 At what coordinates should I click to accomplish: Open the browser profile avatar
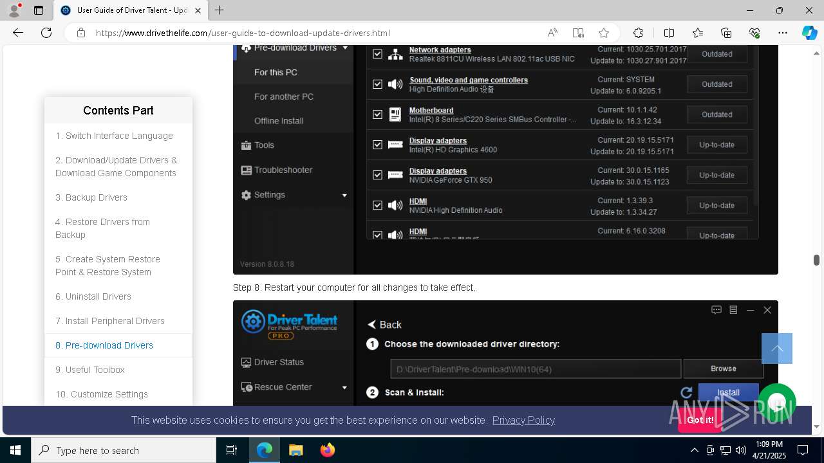click(x=14, y=10)
